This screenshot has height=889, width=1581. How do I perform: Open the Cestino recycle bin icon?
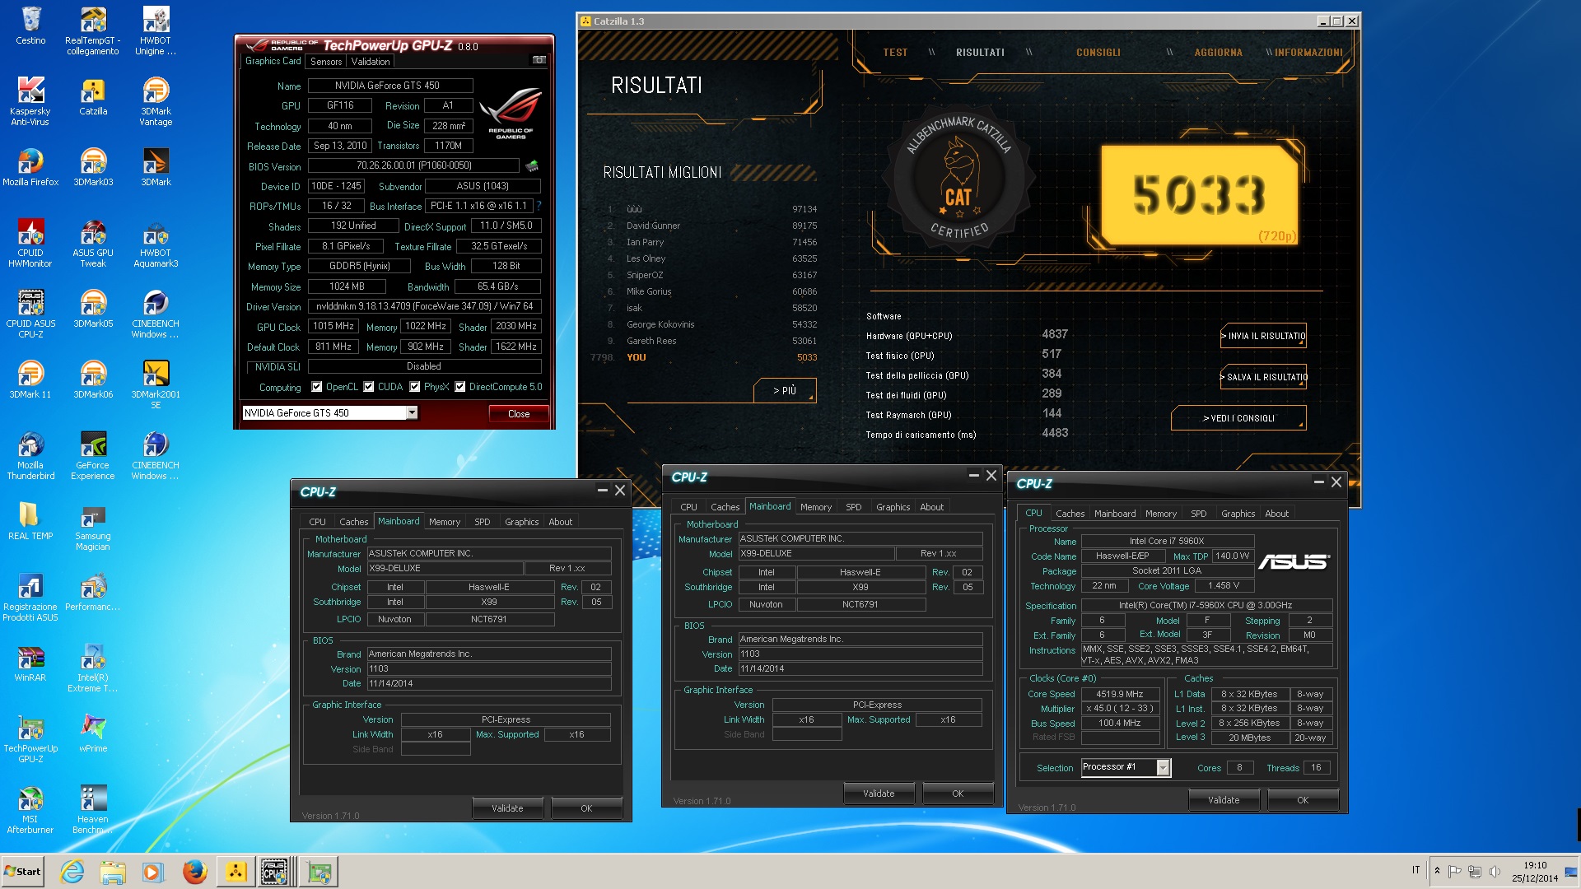(x=30, y=25)
